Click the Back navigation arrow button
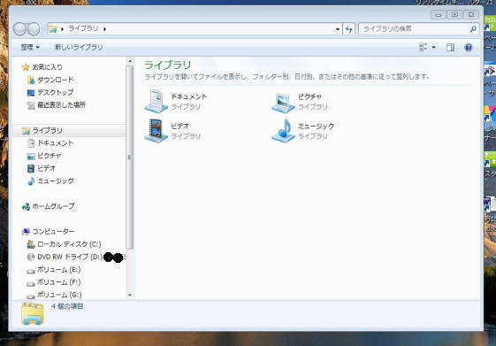The width and height of the screenshot is (496, 346). (x=20, y=29)
